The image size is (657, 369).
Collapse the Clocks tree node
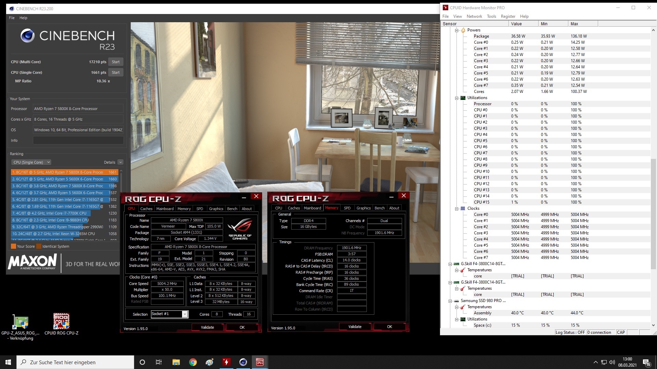457,208
